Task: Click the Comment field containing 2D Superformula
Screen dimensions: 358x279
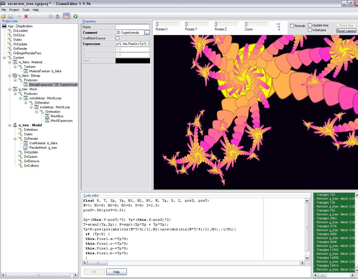Action: point(130,33)
